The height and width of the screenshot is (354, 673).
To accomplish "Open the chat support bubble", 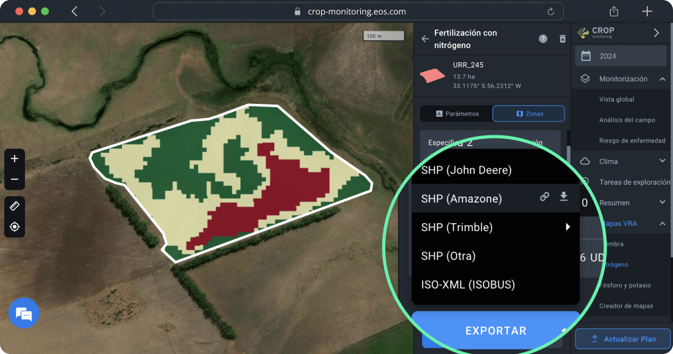I will (x=24, y=314).
